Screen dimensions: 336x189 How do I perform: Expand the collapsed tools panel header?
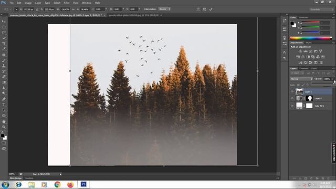(x=2, y=15)
